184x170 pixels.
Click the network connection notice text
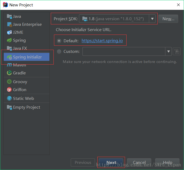click(120, 62)
